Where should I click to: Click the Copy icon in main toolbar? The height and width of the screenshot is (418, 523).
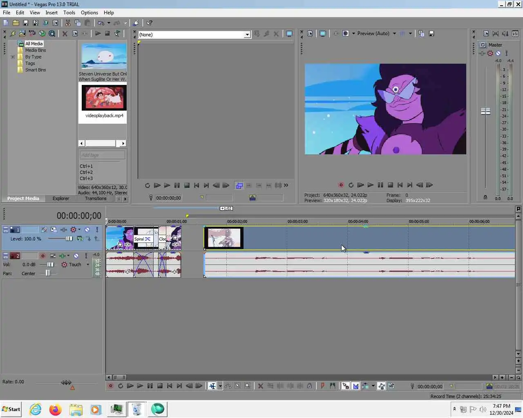[x=78, y=23]
